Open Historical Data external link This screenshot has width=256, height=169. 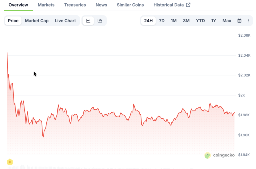(x=172, y=5)
